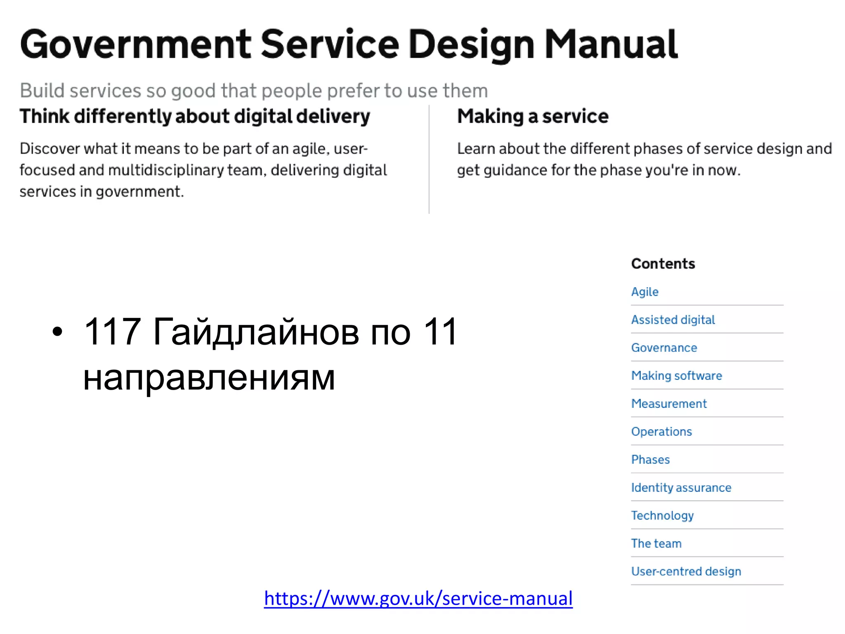845x634 pixels.
Task: Open the Making software link
Action: point(677,376)
